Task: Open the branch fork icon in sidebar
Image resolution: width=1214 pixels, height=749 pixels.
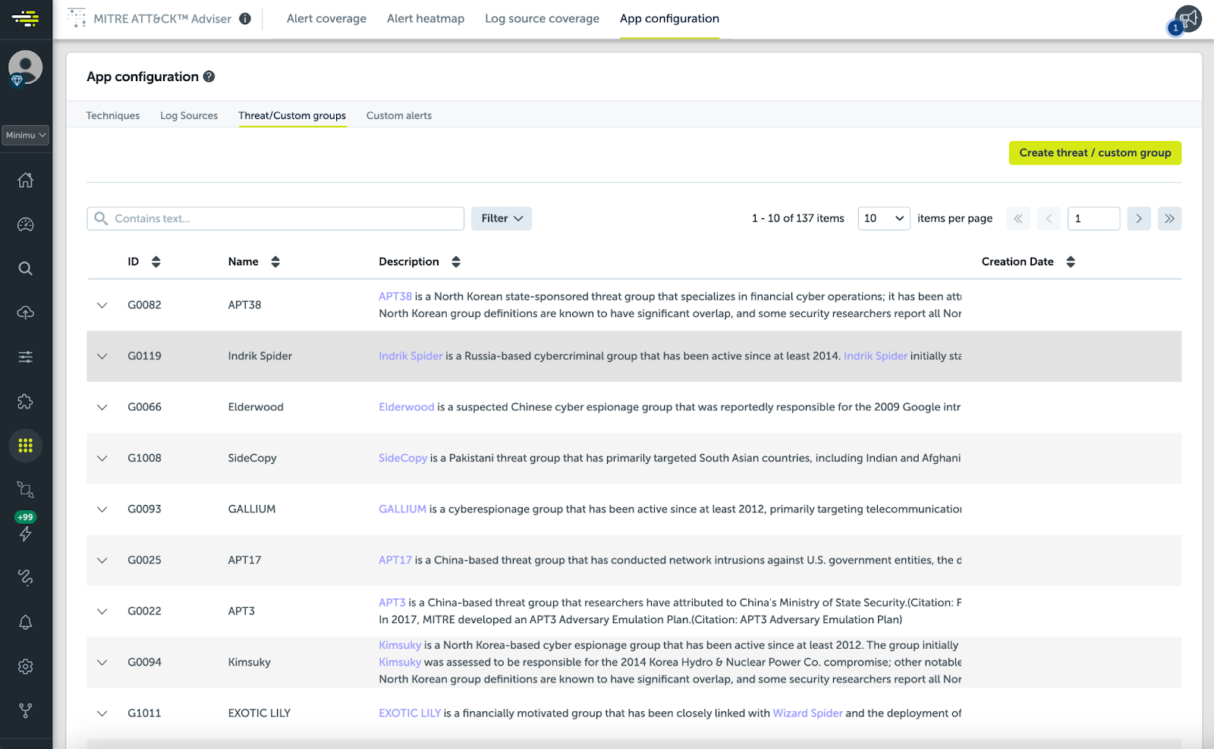Action: pos(26,710)
